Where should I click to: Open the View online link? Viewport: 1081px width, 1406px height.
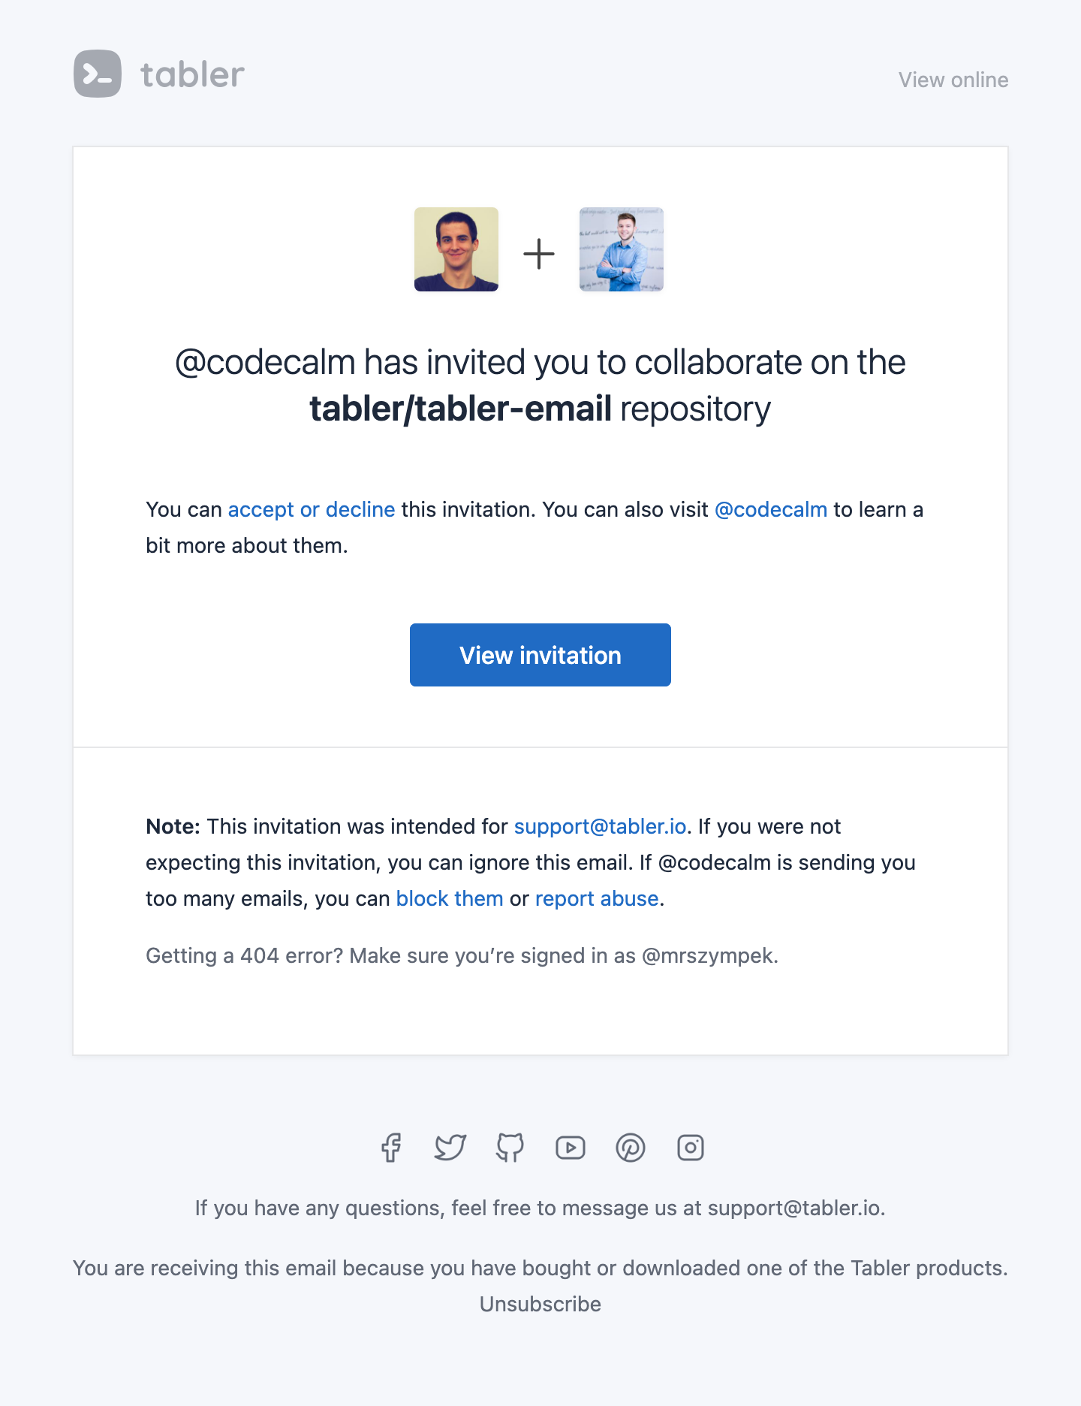pyautogui.click(x=953, y=80)
